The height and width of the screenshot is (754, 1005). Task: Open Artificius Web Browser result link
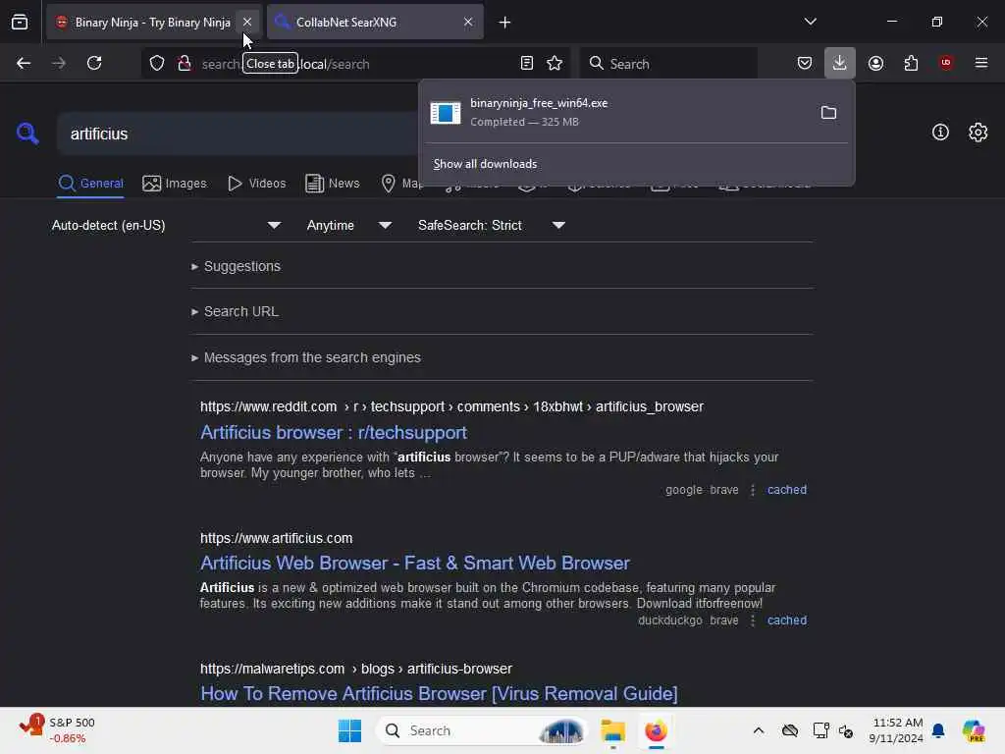[x=415, y=563]
